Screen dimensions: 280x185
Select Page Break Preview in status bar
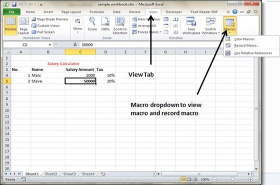195,179
